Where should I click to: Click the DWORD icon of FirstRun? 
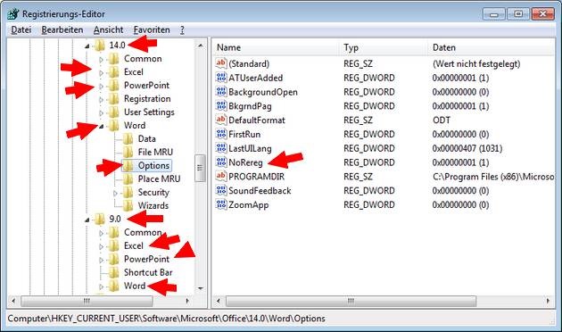click(221, 134)
